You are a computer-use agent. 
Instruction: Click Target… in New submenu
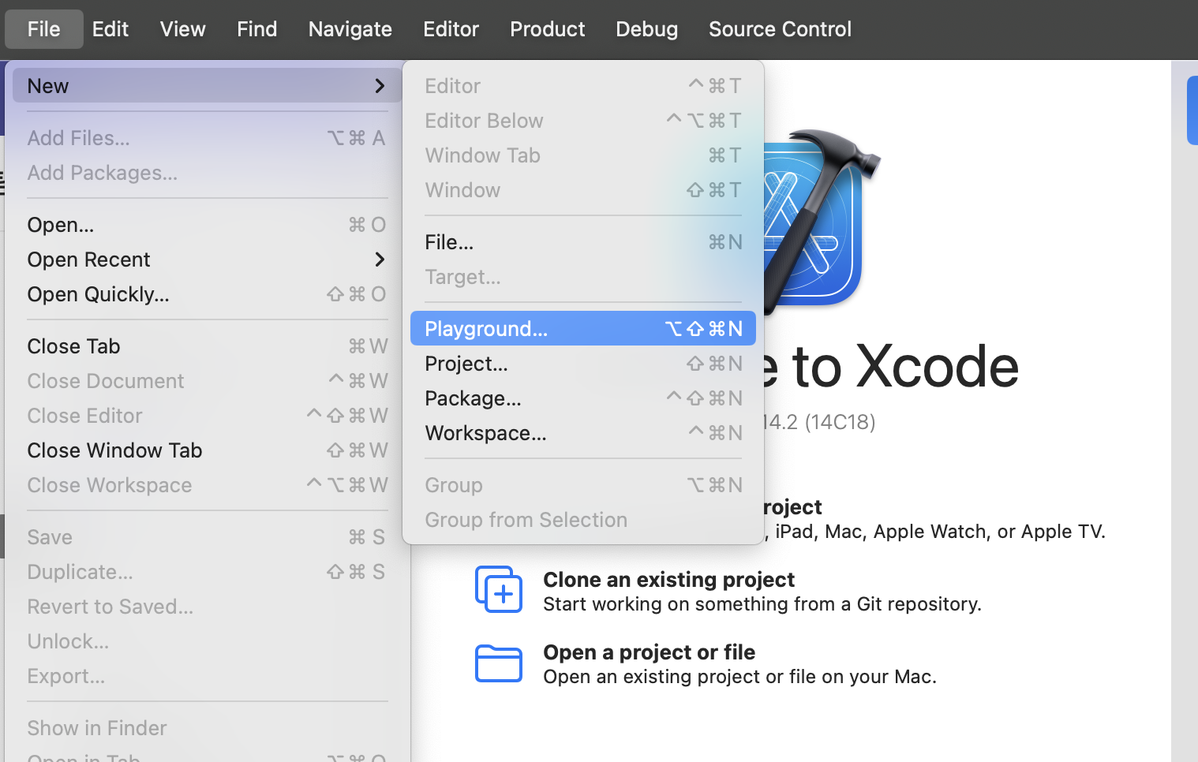583,277
